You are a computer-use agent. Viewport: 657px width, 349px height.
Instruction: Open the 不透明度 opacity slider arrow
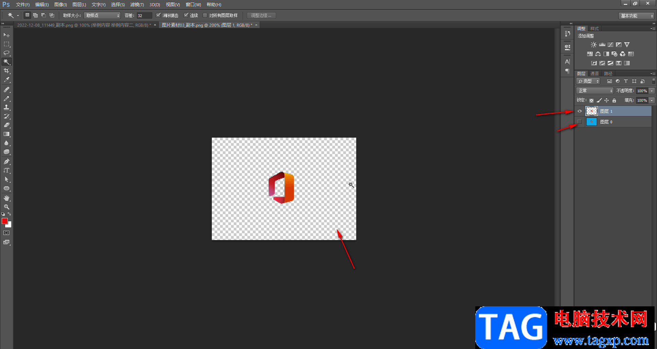(x=652, y=91)
